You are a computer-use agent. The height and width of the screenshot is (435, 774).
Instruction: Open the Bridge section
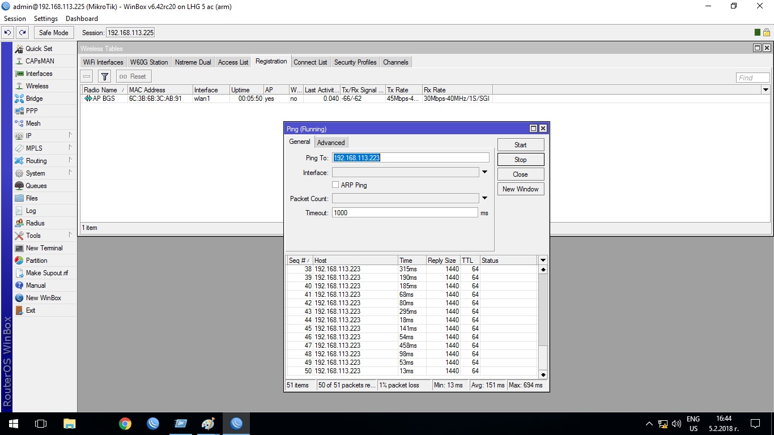coord(34,99)
